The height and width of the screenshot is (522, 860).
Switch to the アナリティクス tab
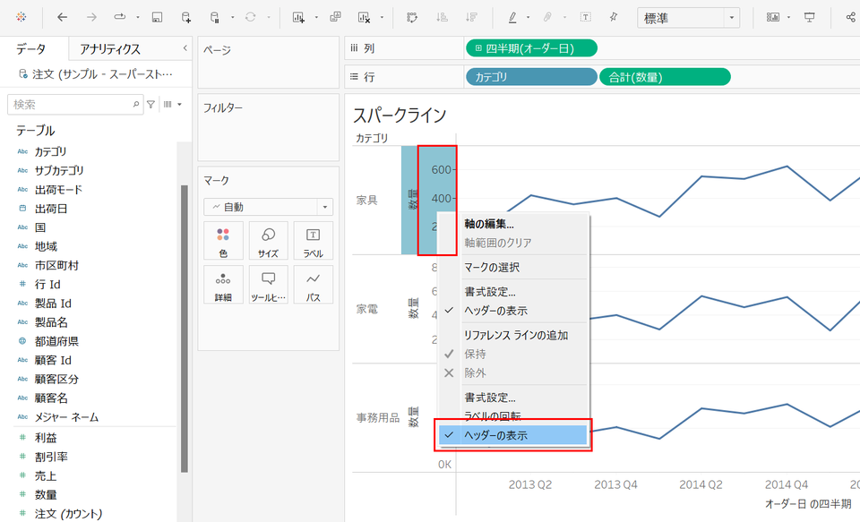[x=110, y=49]
